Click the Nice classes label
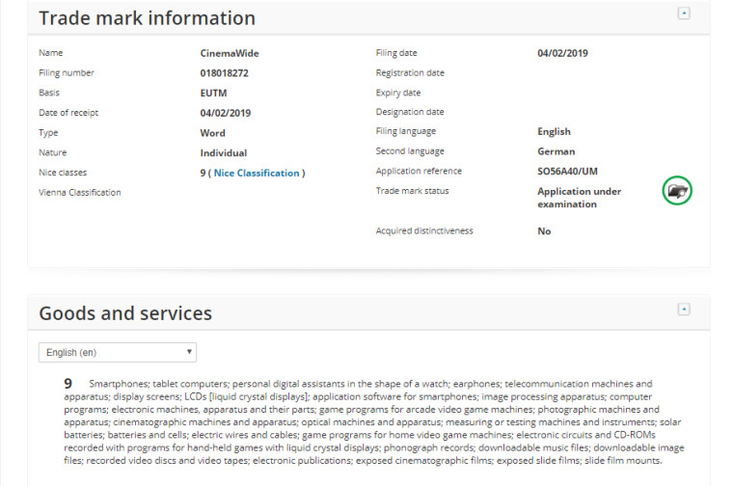The width and height of the screenshot is (733, 486). pyautogui.click(x=63, y=173)
